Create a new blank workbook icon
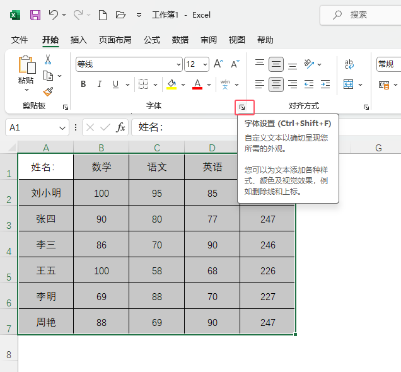 [x=103, y=15]
